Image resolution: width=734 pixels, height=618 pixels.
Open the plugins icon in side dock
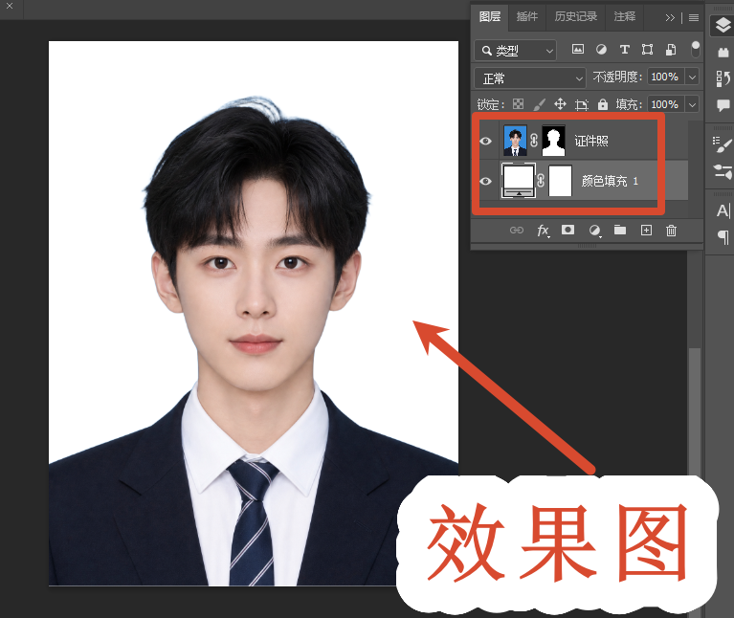click(723, 53)
